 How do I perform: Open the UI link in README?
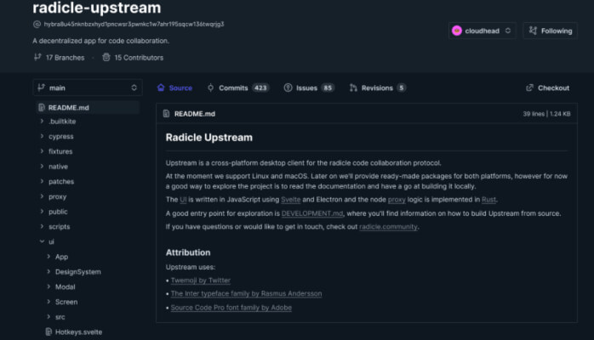tap(183, 199)
